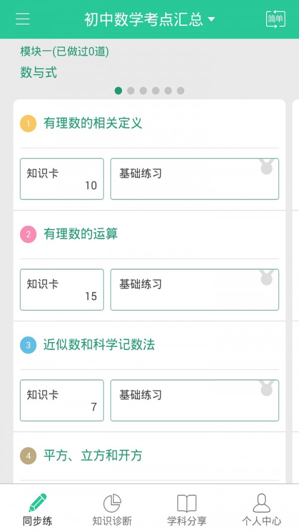Select the last carousel indicator dot

click(x=179, y=91)
